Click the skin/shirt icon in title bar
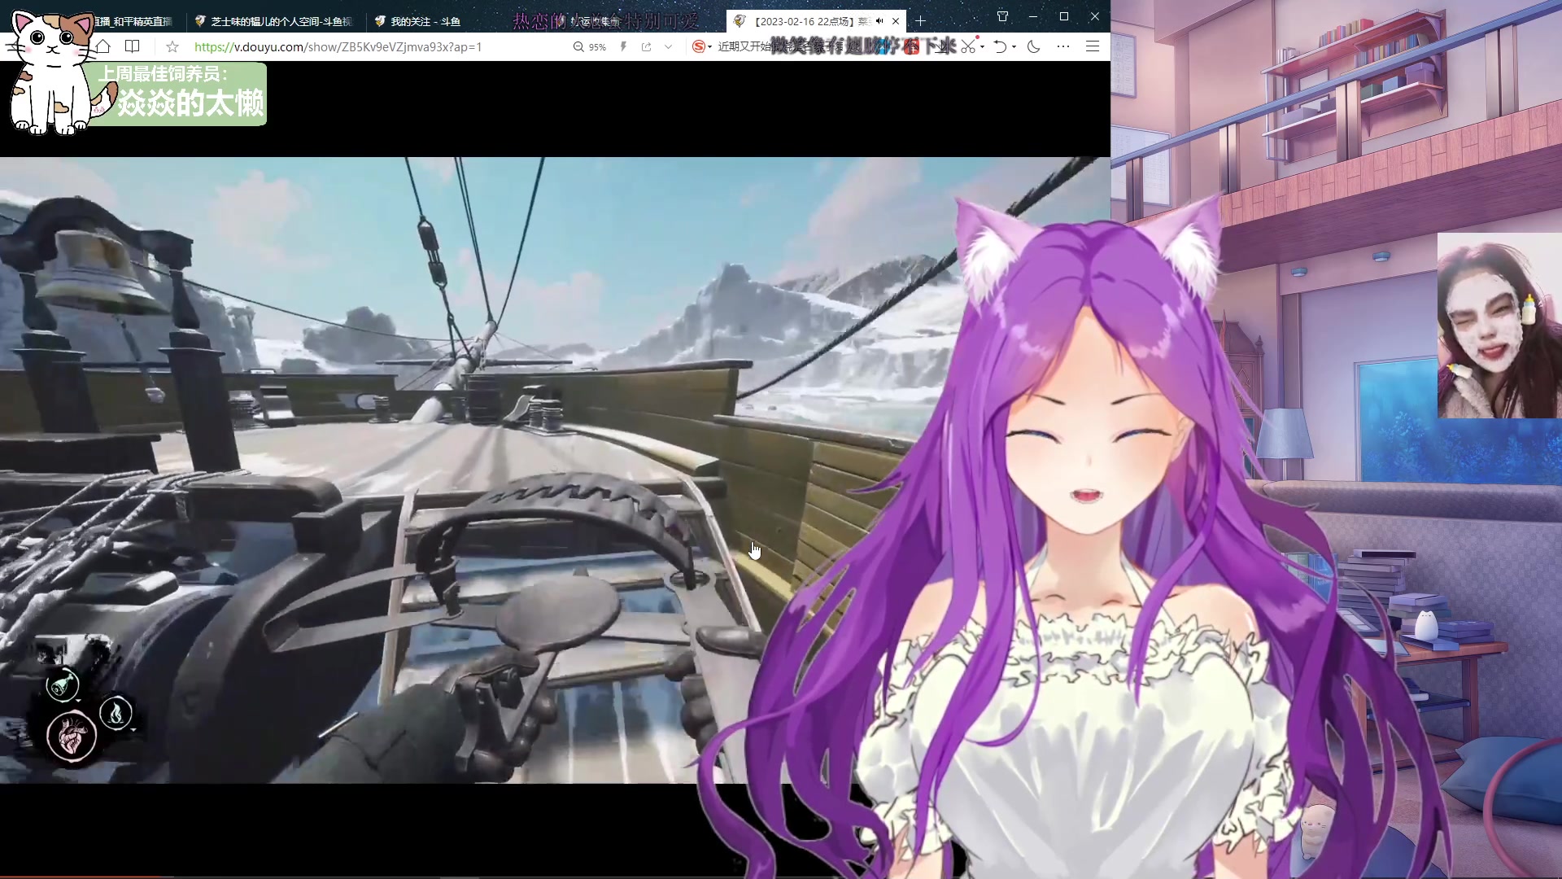Viewport: 1562px width, 879px height. [x=1002, y=16]
